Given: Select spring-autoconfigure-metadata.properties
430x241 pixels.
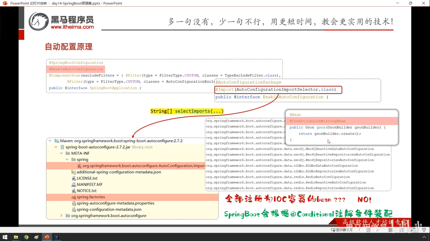Looking at the screenshot, I should point(116,203).
